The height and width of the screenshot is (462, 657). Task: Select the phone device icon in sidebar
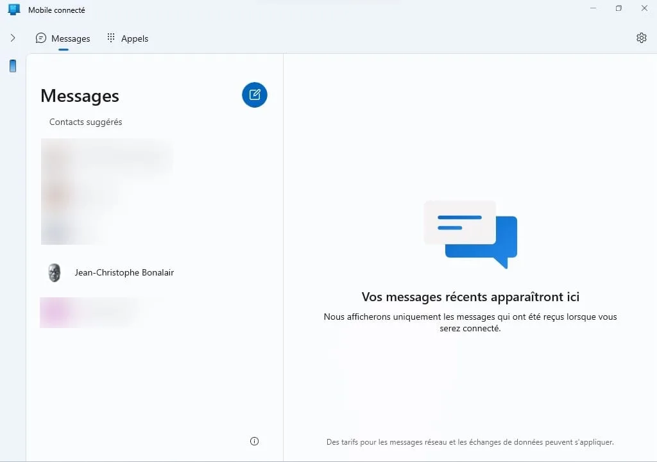point(12,66)
